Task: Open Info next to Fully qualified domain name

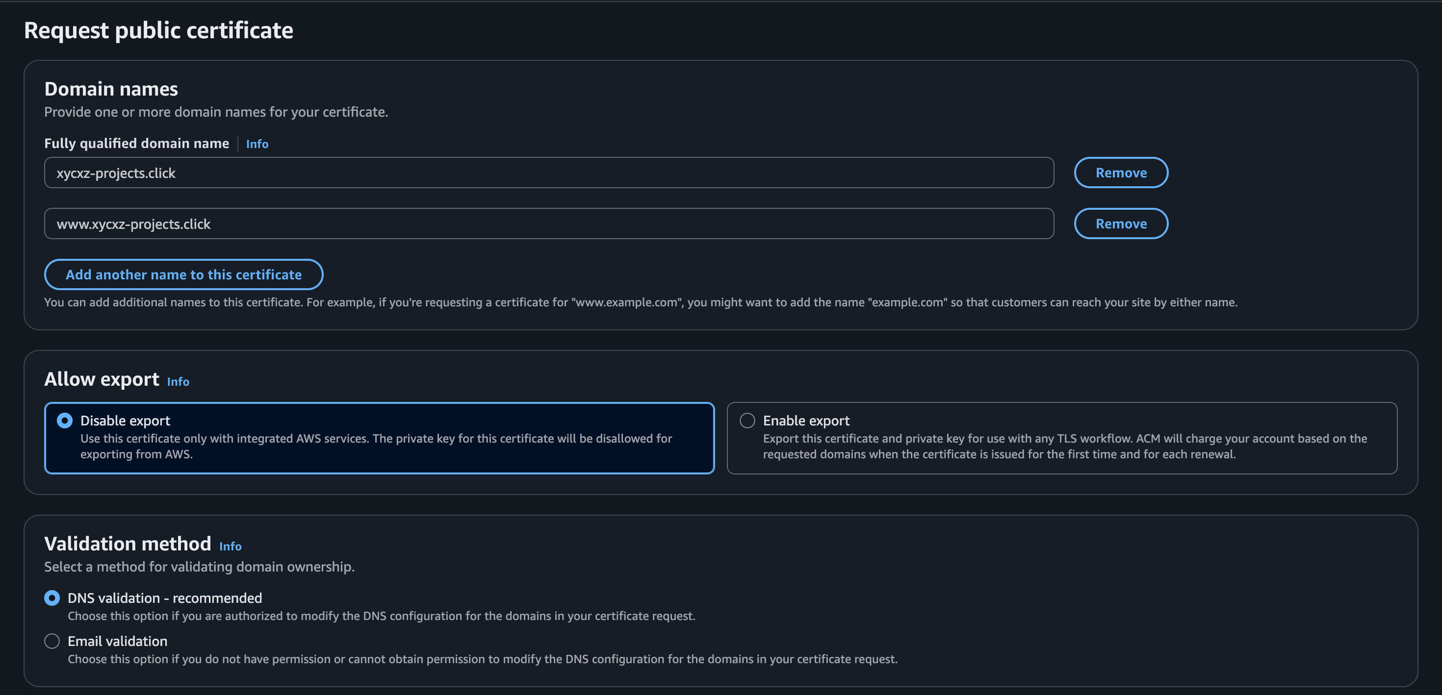Action: (x=257, y=144)
